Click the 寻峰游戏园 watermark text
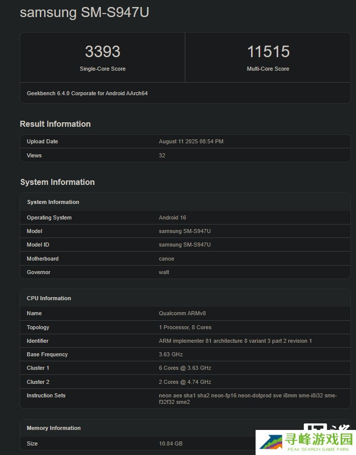 tap(318, 439)
